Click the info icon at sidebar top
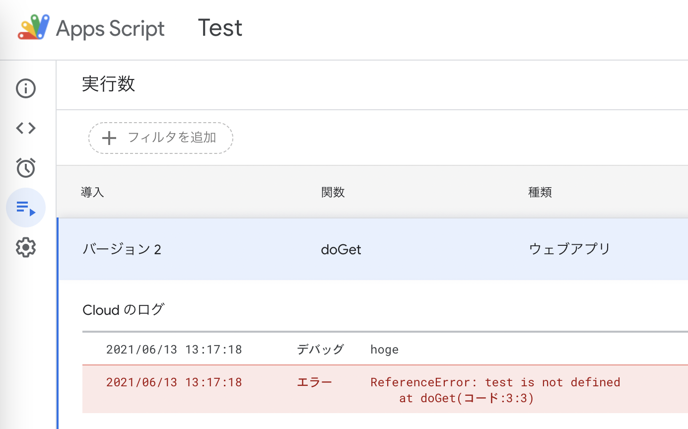This screenshot has height=429, width=688. coord(25,88)
